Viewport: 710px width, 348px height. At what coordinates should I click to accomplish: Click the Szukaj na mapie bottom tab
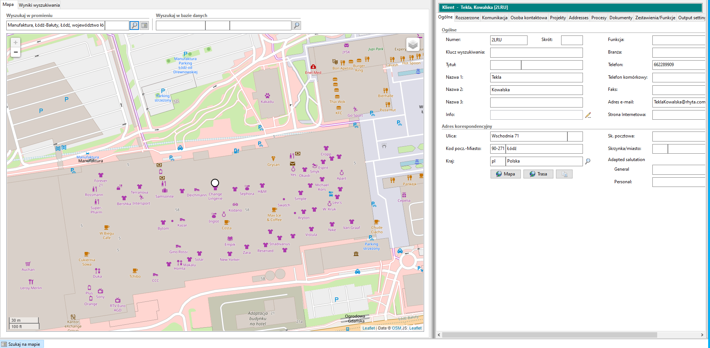(x=22, y=344)
